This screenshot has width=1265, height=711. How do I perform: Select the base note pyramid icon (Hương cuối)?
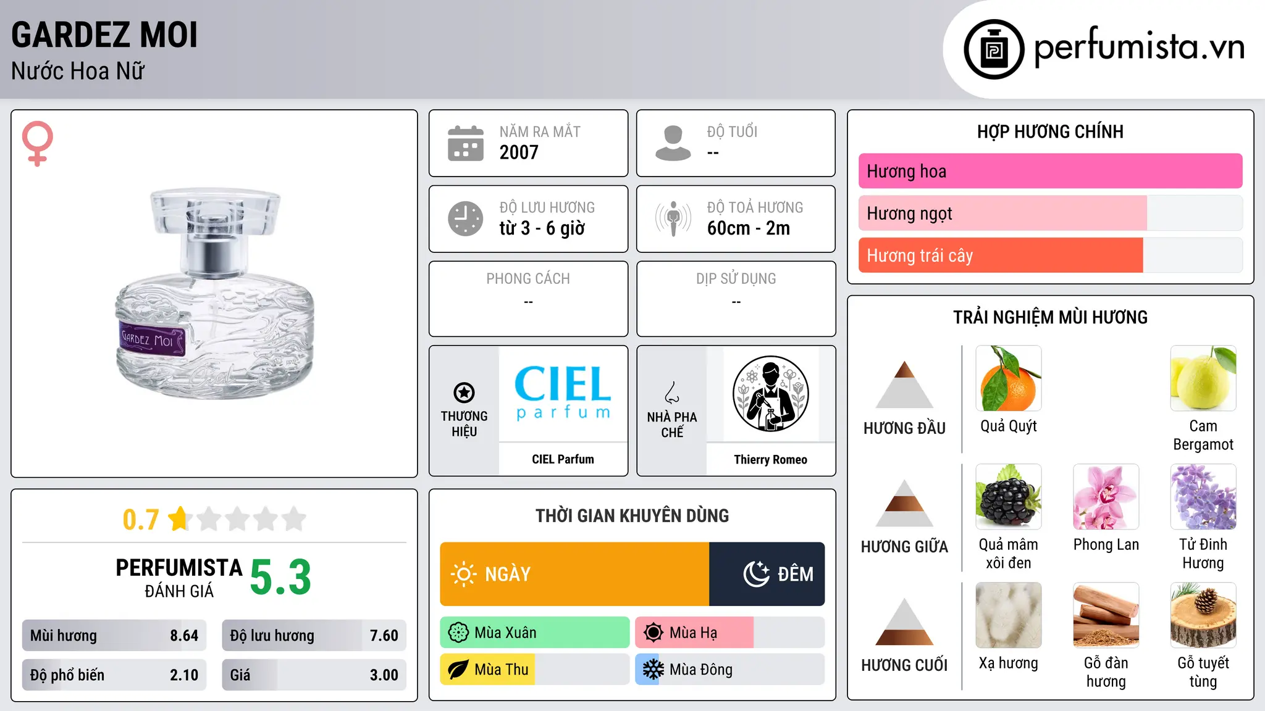point(904,622)
